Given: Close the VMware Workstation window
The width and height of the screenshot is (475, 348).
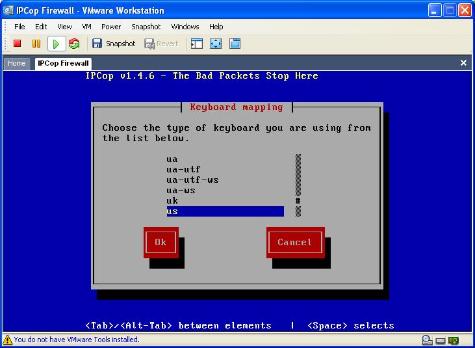Looking at the screenshot, I should pyautogui.click(x=465, y=10).
